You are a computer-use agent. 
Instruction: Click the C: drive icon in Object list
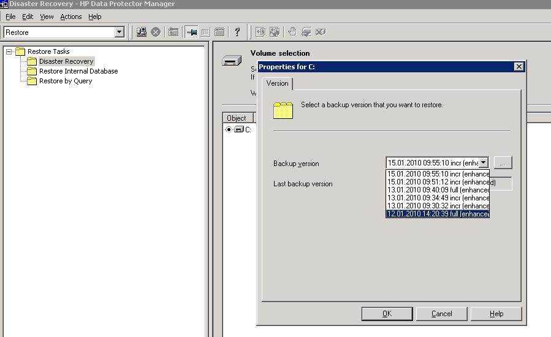[x=239, y=129]
